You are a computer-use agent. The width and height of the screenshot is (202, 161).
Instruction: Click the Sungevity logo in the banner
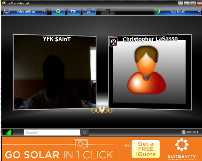[182, 149]
